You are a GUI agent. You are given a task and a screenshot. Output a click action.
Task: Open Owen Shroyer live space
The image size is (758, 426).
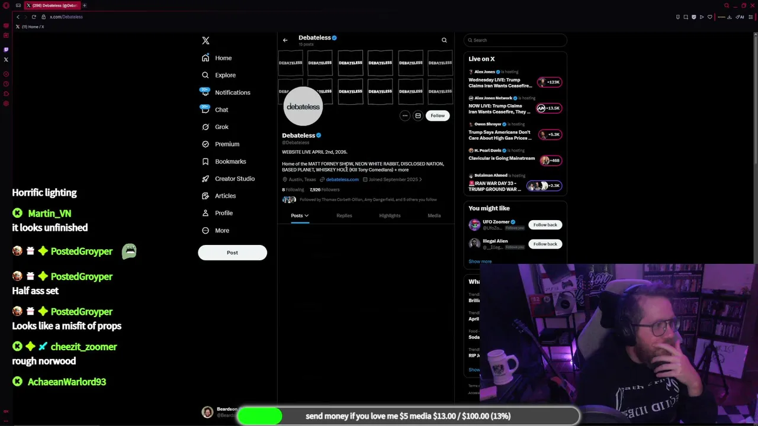515,131
